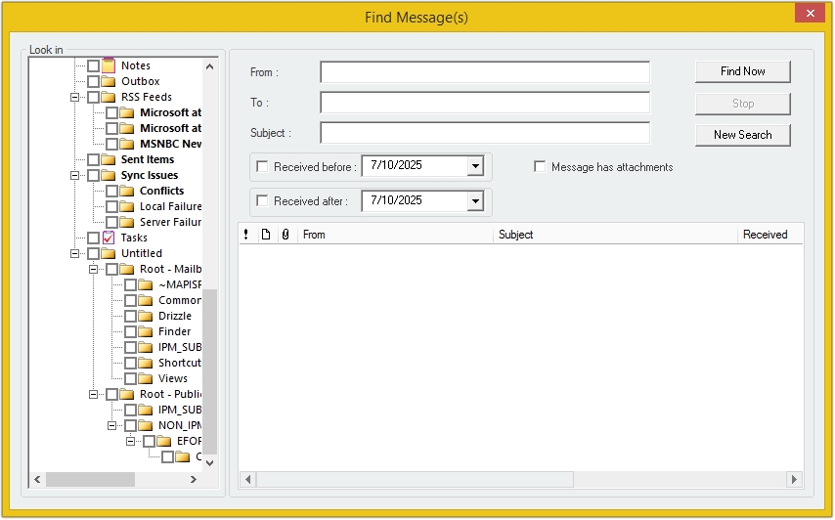Screen dimensions: 835x520
Task: Click folder tree horizontal scrollbar thumb
Action: (90, 480)
